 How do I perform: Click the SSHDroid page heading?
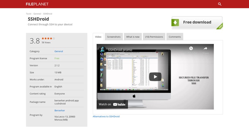point(38,19)
